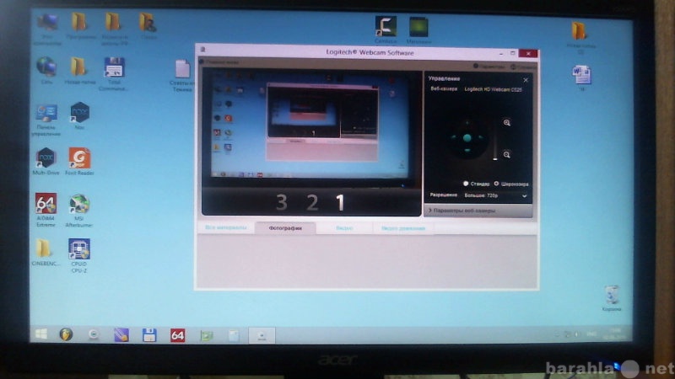
Task: Switch to the Все материалы tab
Action: 226,227
